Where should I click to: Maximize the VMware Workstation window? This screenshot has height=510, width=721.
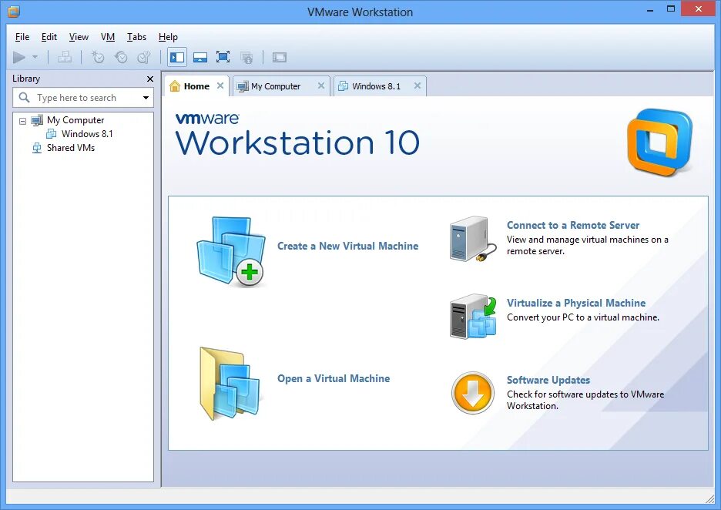[x=671, y=9]
